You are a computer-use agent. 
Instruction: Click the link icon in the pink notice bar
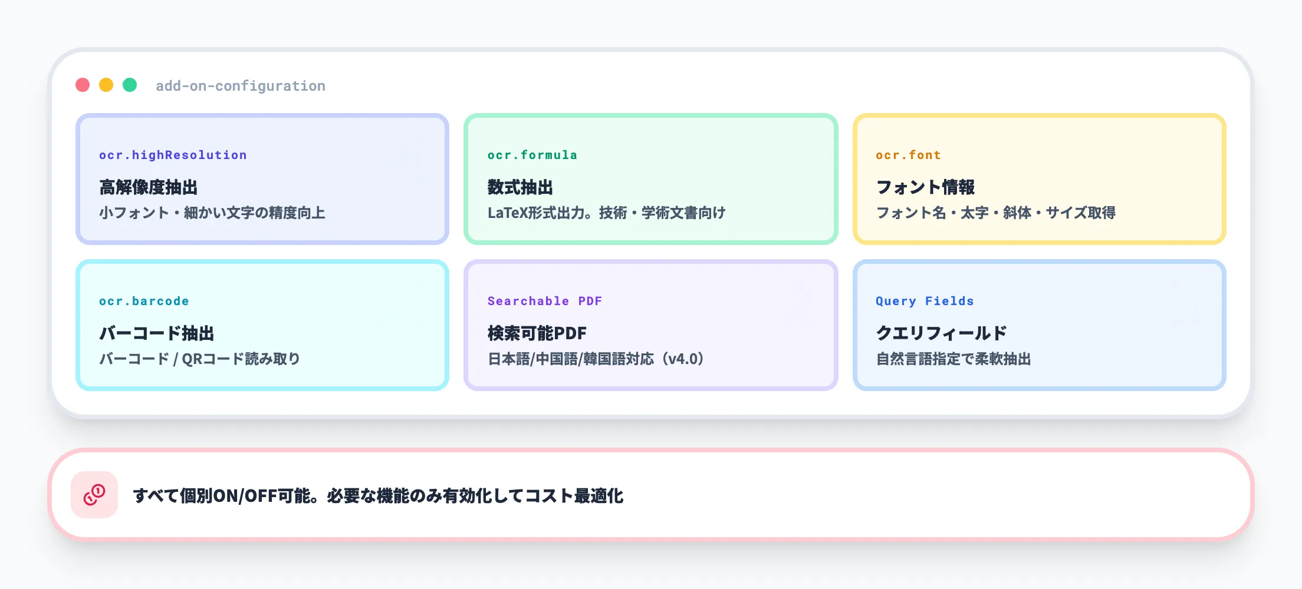[94, 496]
